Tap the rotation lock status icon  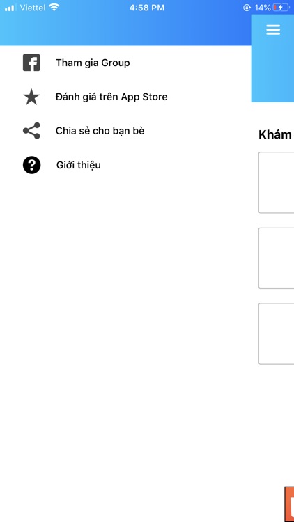click(247, 8)
